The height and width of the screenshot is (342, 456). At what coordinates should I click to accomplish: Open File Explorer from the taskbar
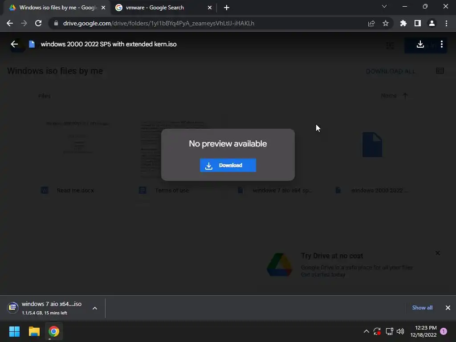point(34,331)
